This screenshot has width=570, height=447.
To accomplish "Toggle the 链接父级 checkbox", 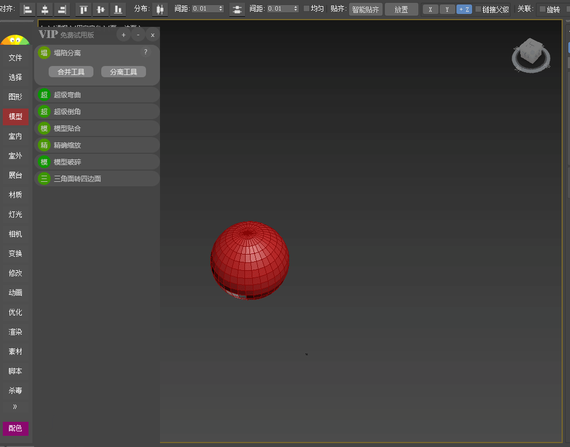I will point(478,10).
